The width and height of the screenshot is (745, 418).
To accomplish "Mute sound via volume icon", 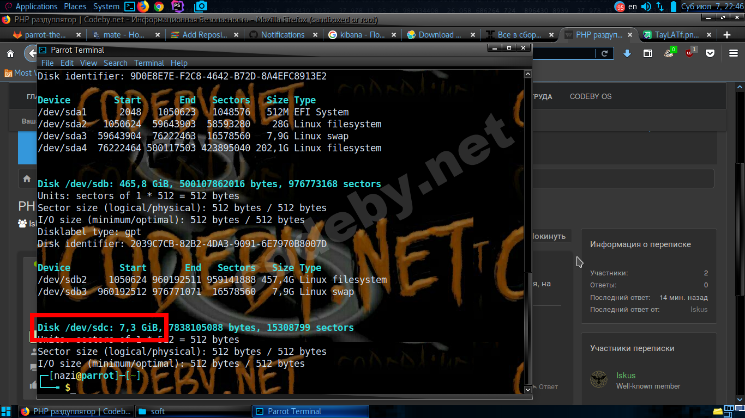I will tap(646, 7).
